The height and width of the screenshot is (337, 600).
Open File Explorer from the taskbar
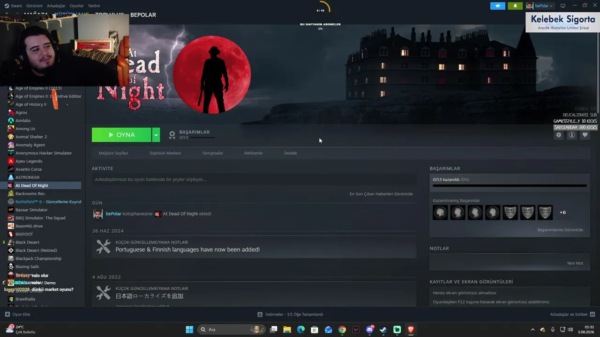287,330
